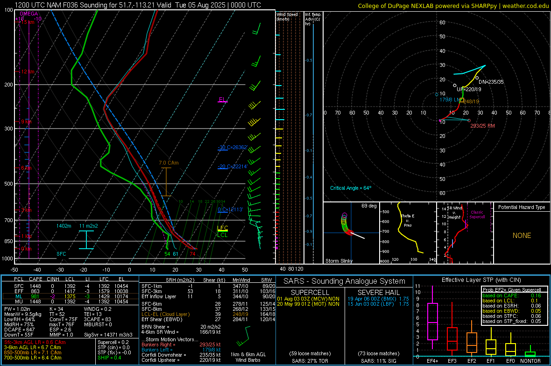
Task: Click the 'DCAPE = 647' value
Action: 19,330
